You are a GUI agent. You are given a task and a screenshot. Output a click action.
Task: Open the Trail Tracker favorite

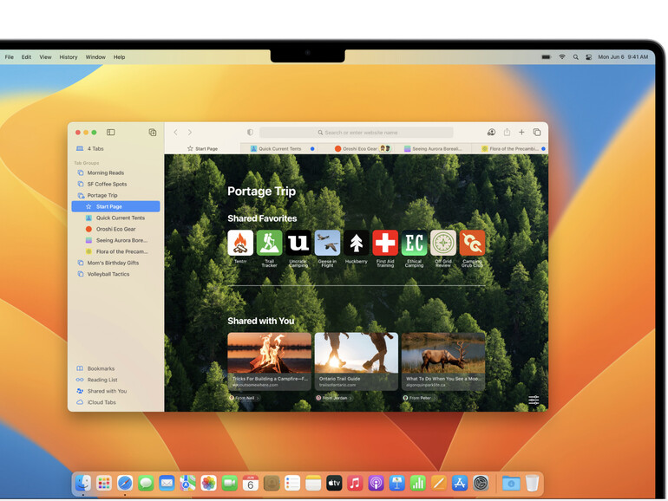coord(269,243)
